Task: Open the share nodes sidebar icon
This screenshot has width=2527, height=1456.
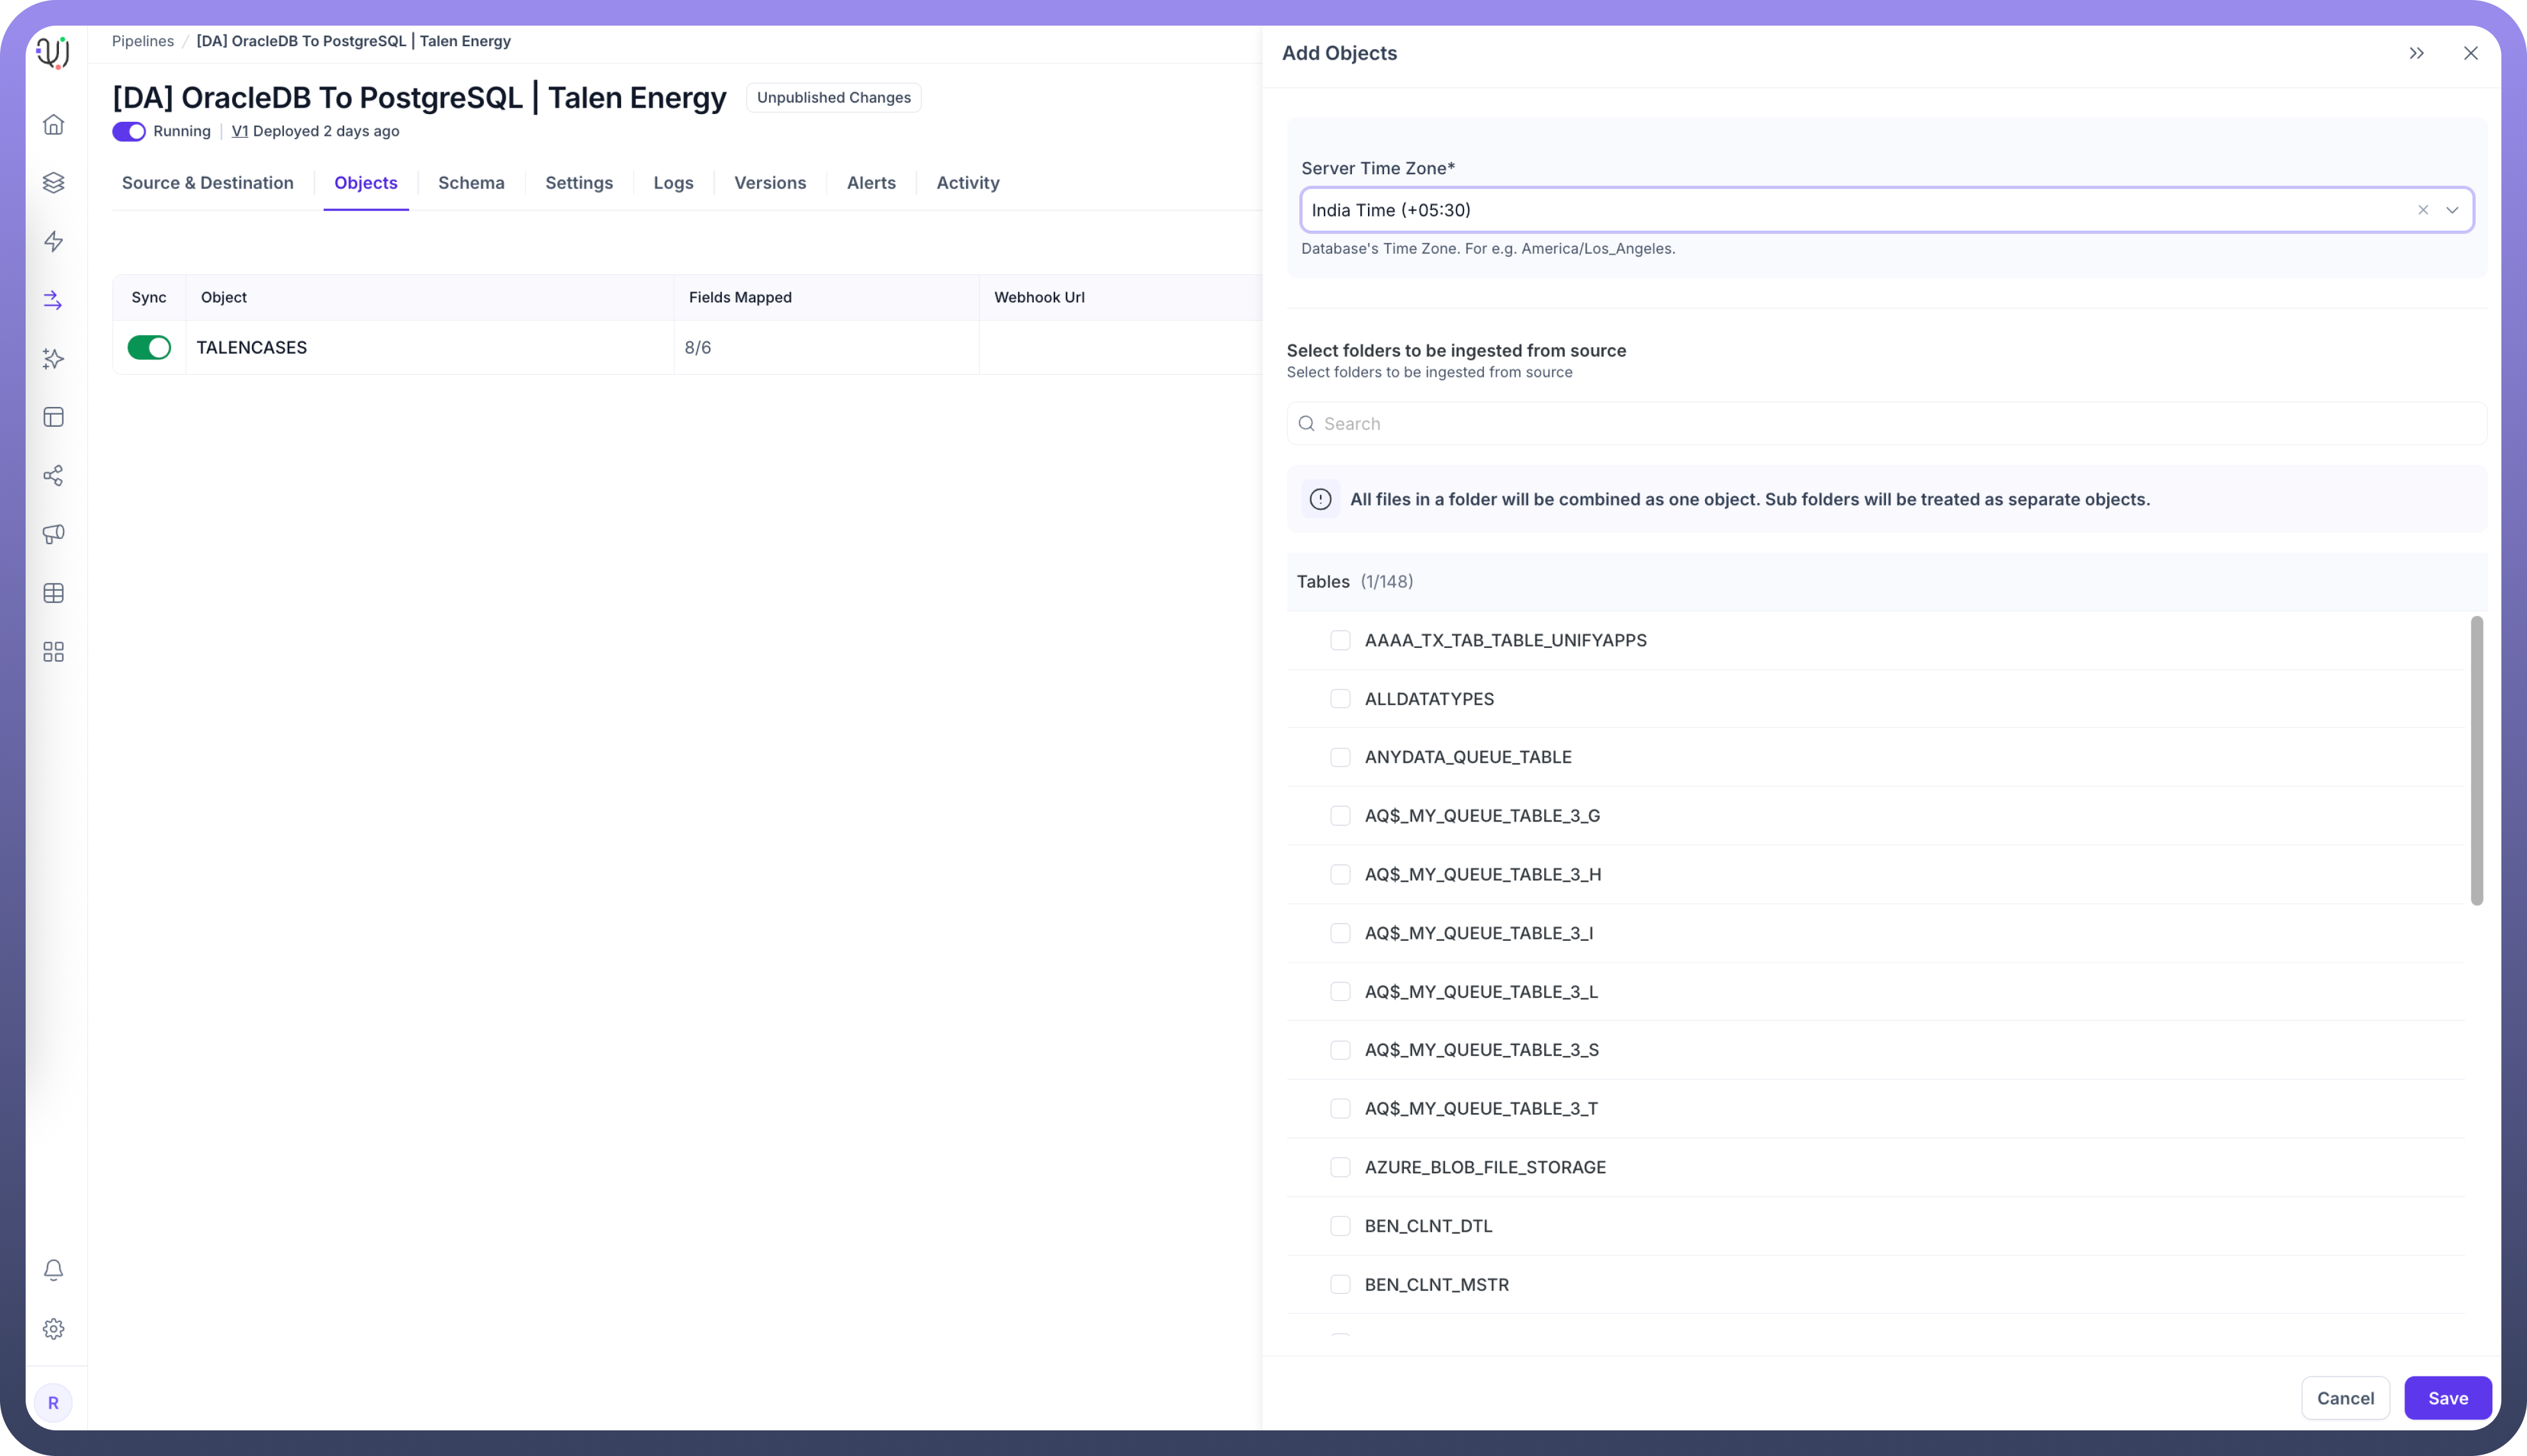Action: [x=54, y=476]
